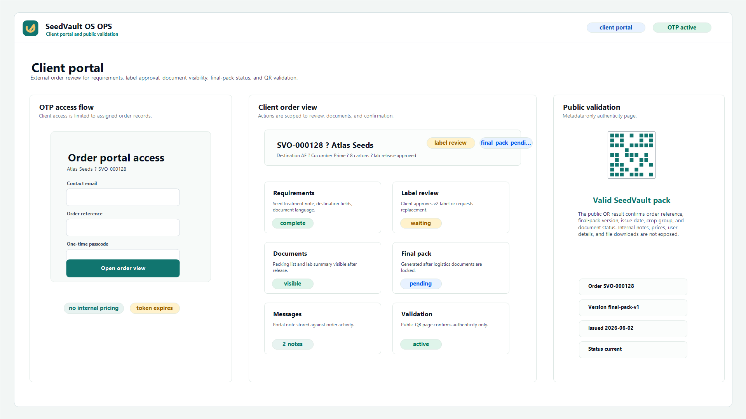Click the Status current row
Viewport: 746px width, 419px height.
click(633, 349)
